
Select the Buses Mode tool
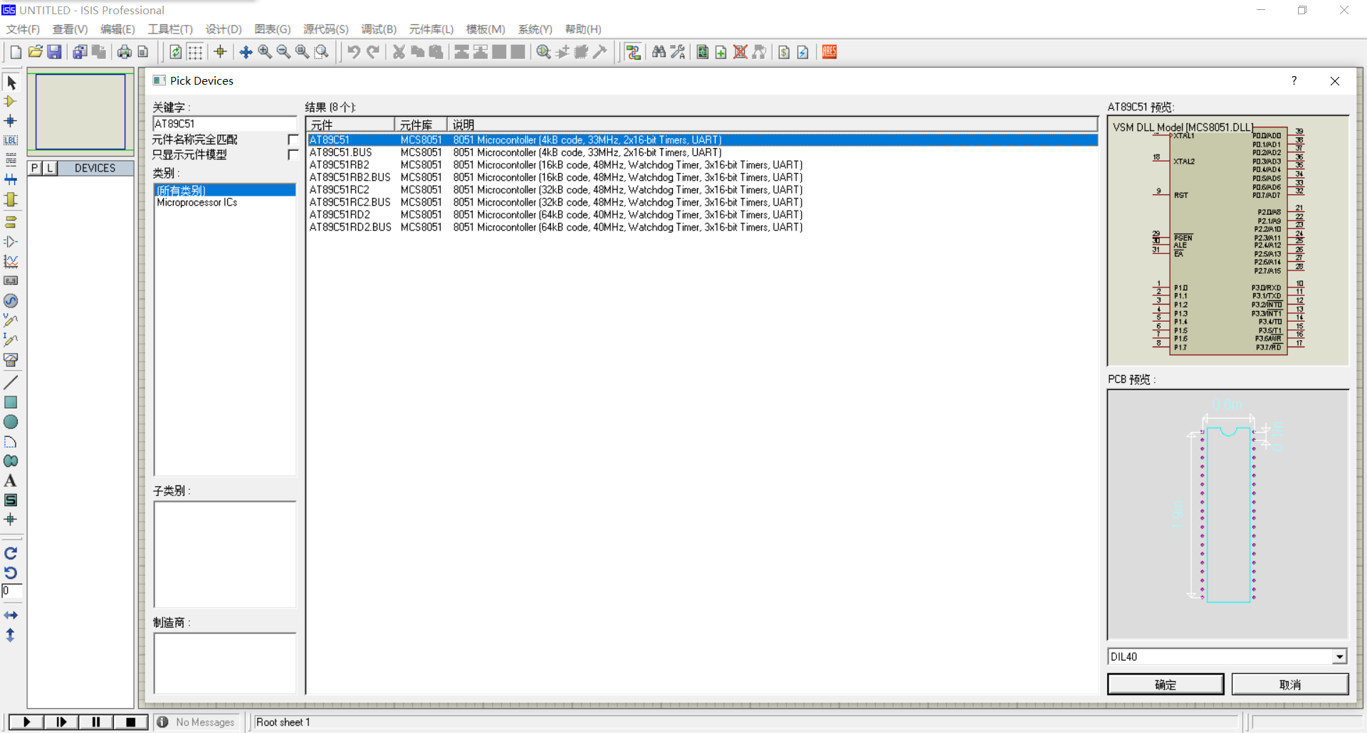pyautogui.click(x=11, y=179)
